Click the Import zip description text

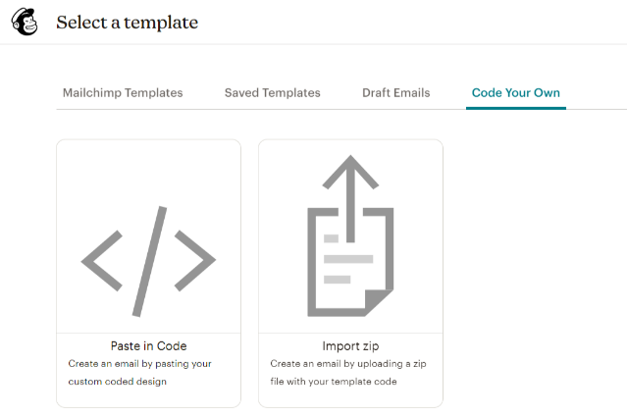[346, 373]
